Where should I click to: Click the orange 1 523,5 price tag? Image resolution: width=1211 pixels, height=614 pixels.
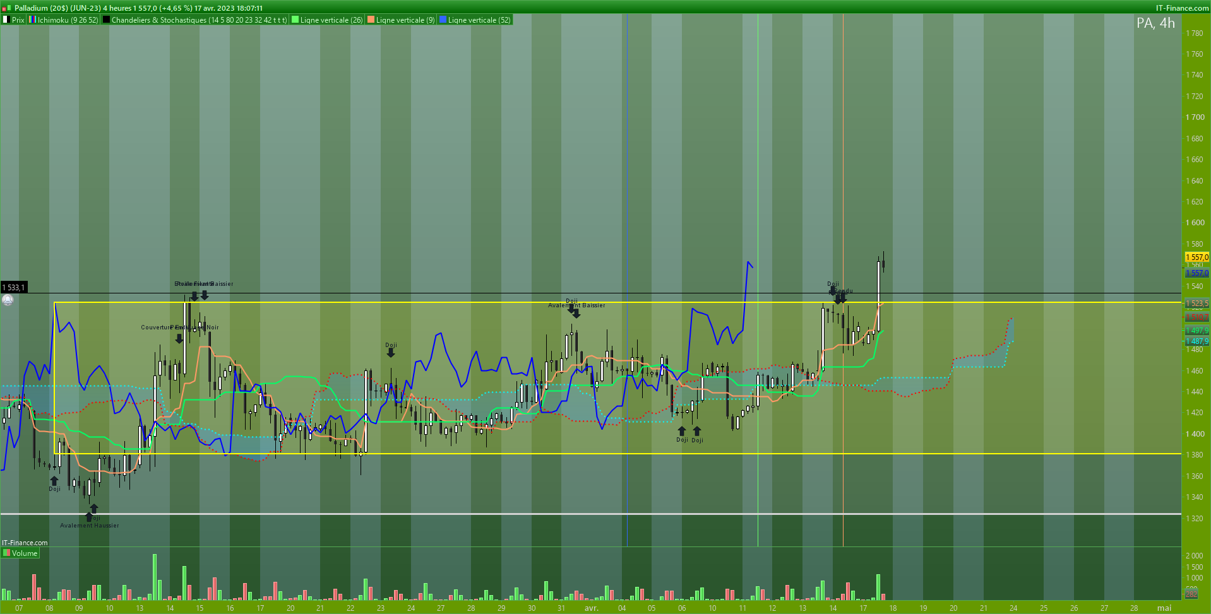[1197, 304]
